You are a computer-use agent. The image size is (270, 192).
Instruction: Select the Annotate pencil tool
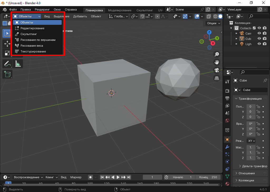coord(7,64)
